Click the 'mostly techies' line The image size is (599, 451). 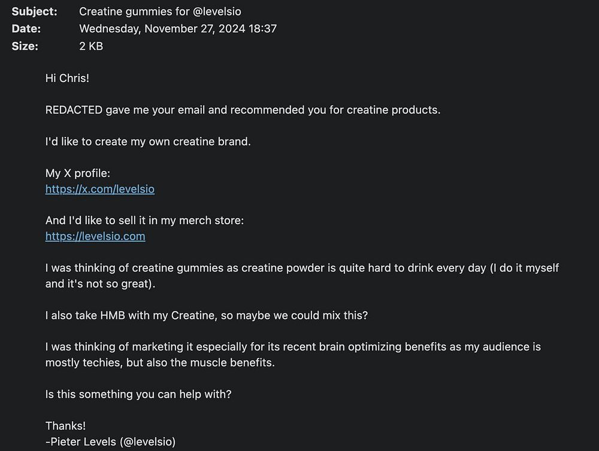[160, 362]
